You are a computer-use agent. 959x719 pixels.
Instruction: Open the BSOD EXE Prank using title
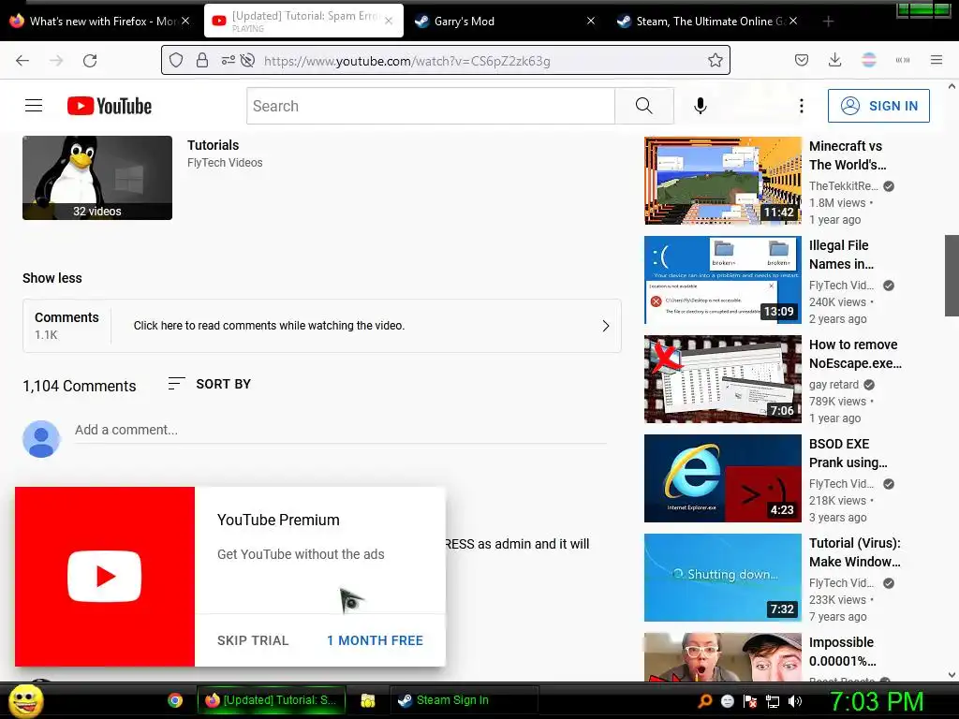[x=848, y=453]
